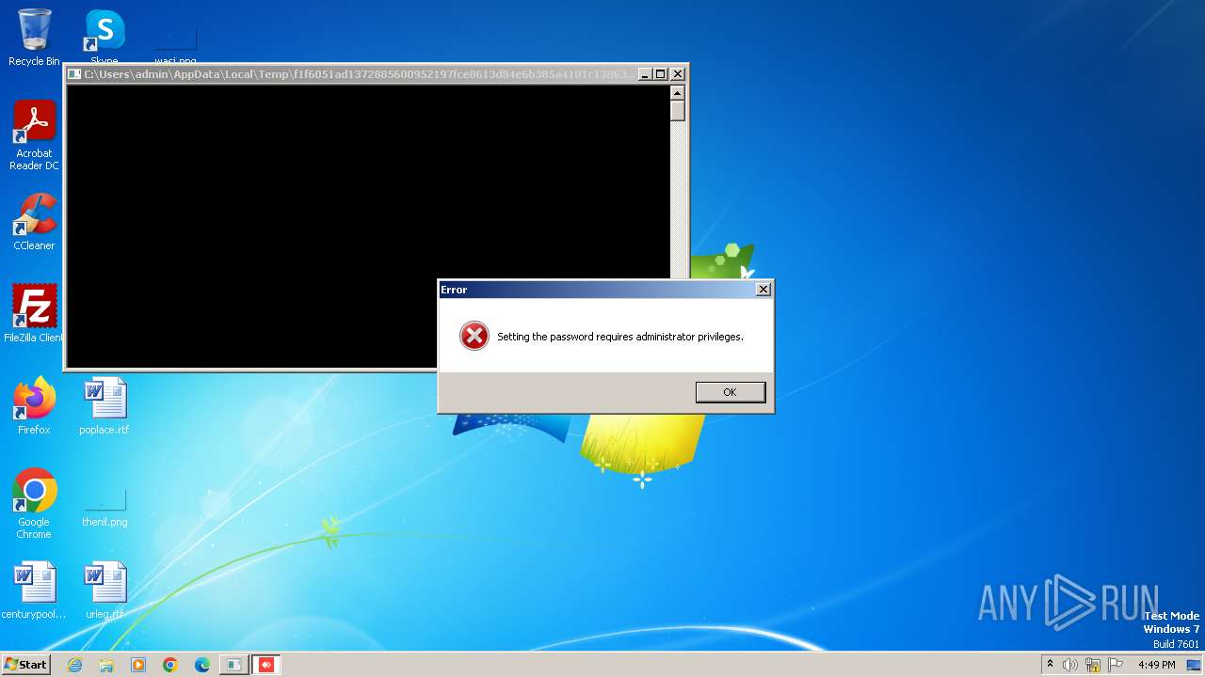Select the urleg.rtf desktop file

pos(104,590)
